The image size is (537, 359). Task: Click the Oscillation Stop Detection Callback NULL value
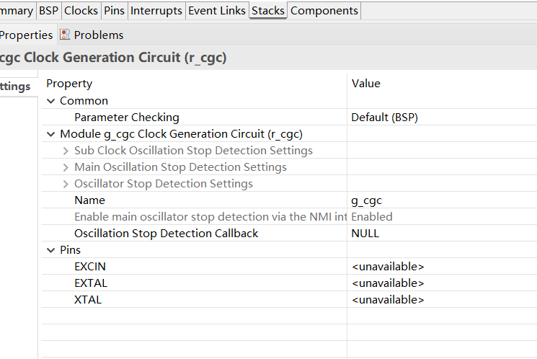click(x=365, y=234)
